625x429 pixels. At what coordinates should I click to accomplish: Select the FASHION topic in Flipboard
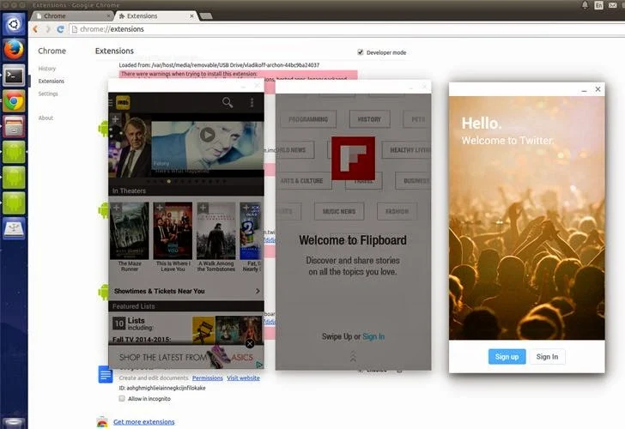pyautogui.click(x=397, y=212)
